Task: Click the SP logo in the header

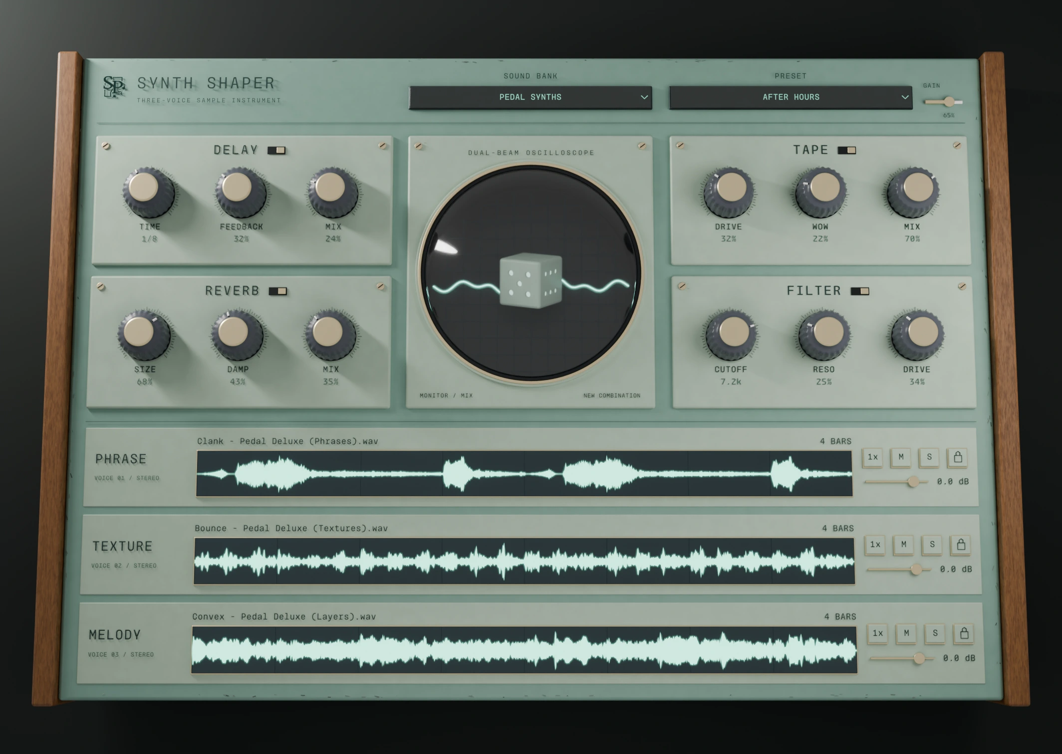Action: click(x=114, y=87)
